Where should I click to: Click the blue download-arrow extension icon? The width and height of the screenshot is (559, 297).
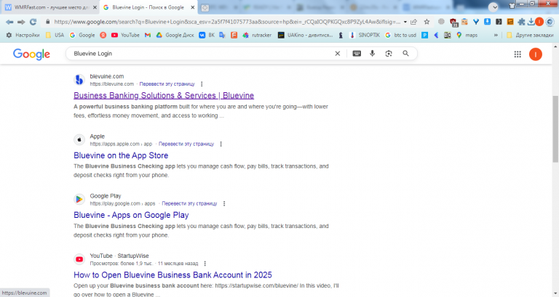tap(488, 22)
